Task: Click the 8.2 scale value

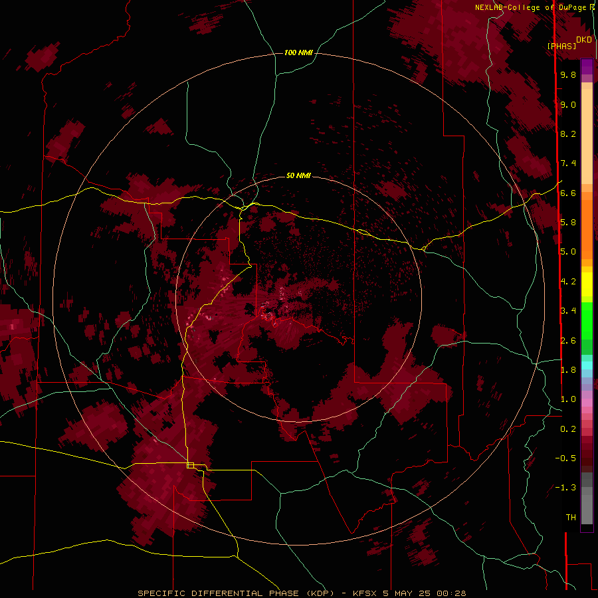Action: 568,134
